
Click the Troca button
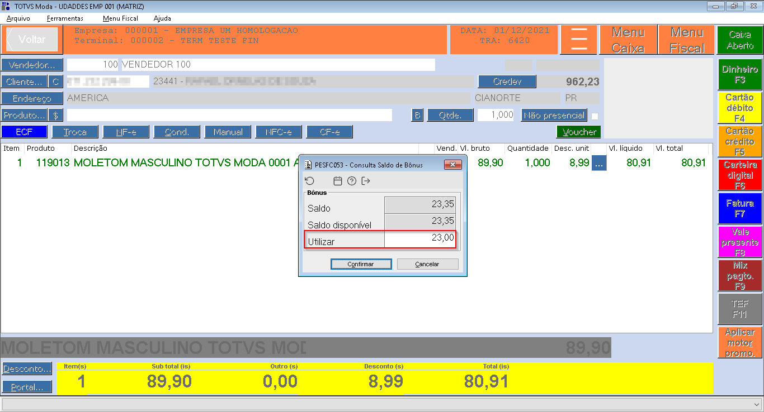75,132
